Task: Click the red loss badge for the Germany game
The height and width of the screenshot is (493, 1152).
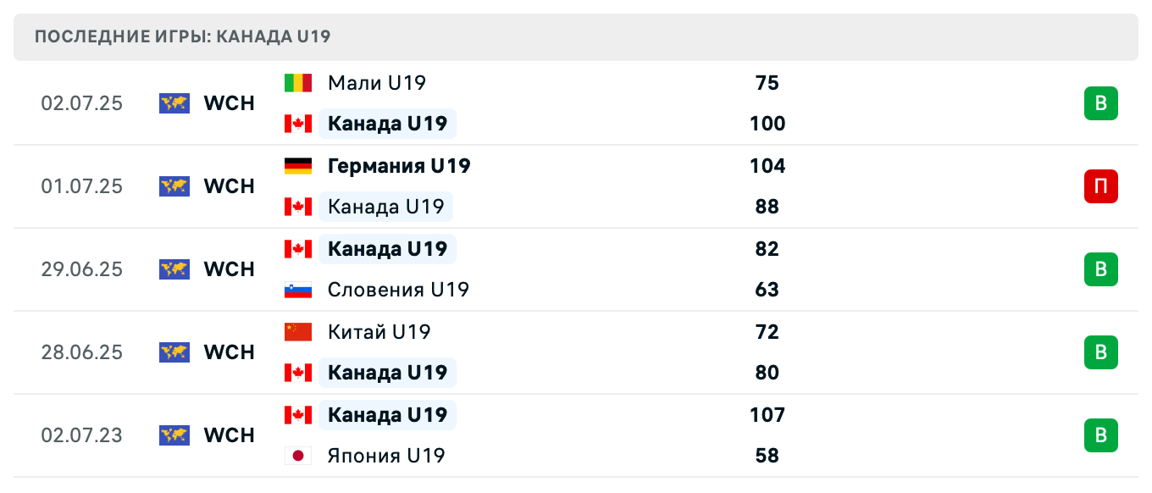Action: click(1100, 186)
